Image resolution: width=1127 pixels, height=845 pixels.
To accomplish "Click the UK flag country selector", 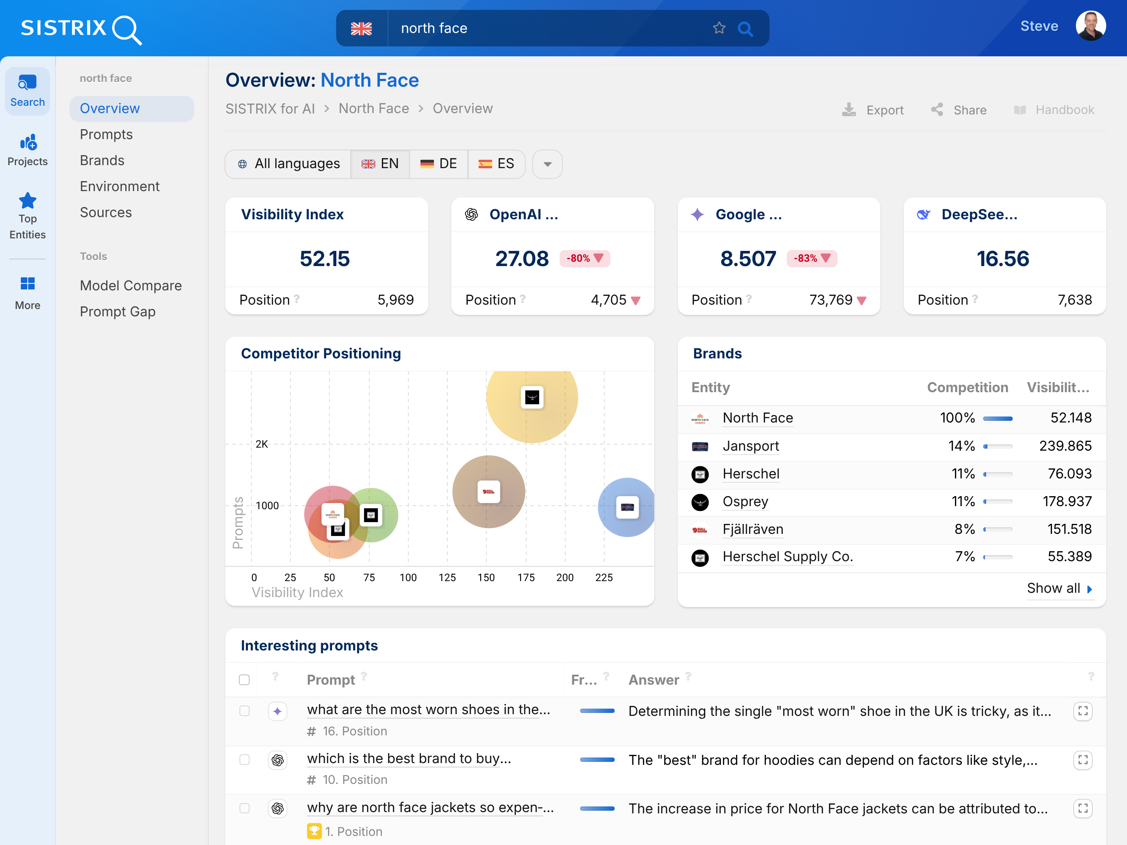I will click(x=361, y=29).
